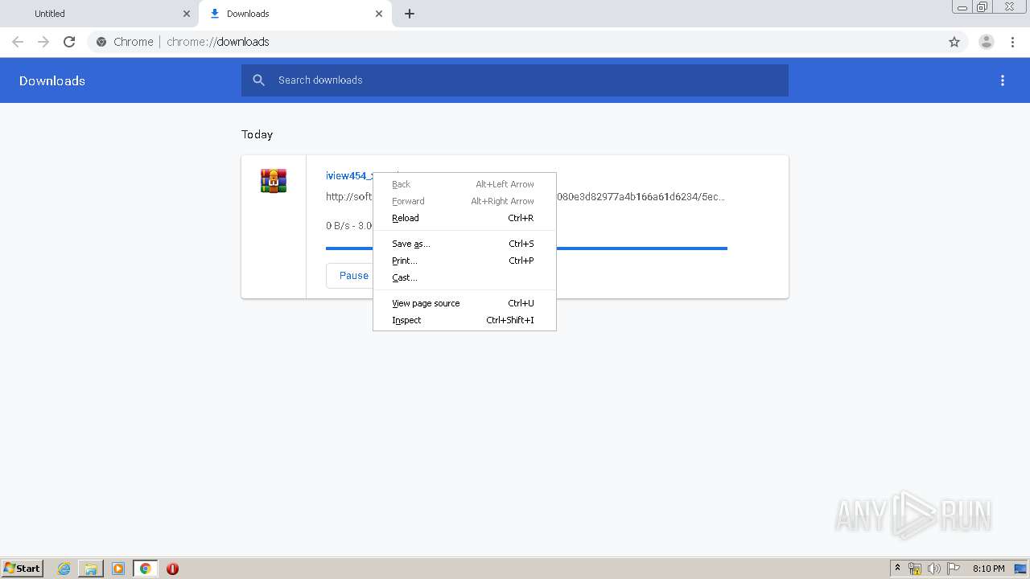The width and height of the screenshot is (1030, 579).
Task: Click the show desktop tray icon
Action: [x=1021, y=569]
